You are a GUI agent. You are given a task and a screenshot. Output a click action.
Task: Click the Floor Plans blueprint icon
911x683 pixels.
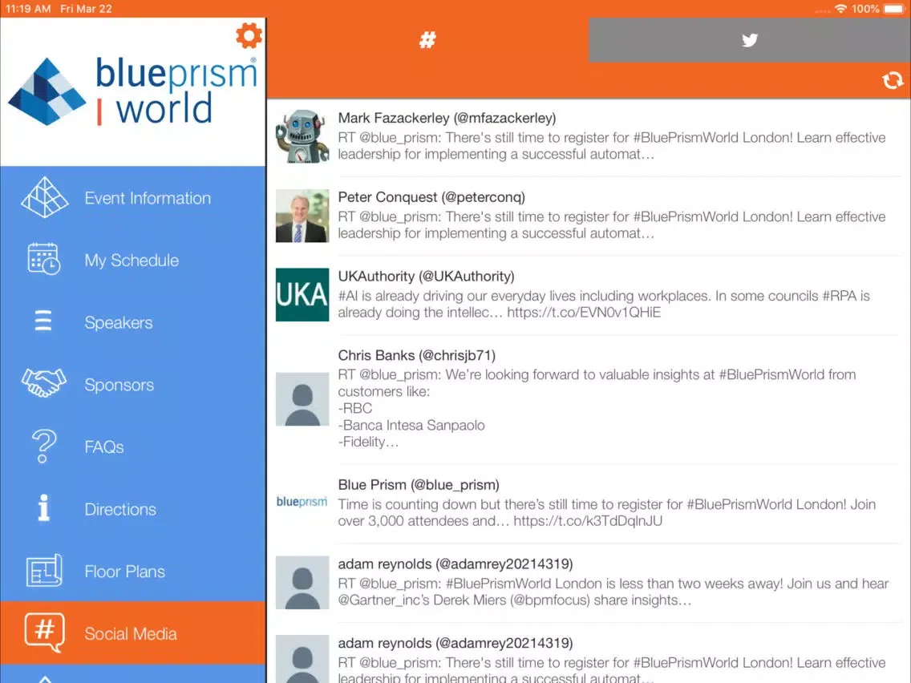(x=44, y=570)
